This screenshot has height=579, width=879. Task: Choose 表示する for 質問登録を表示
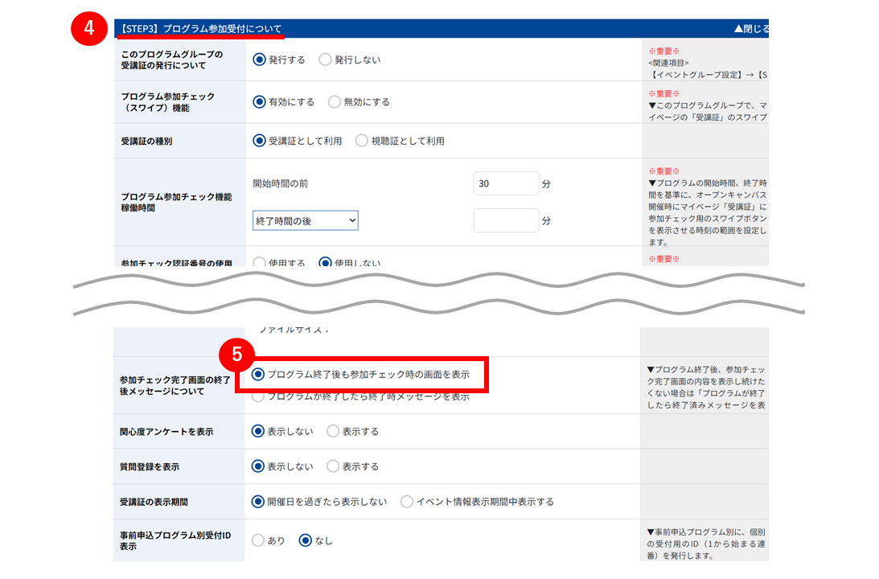pos(333,466)
